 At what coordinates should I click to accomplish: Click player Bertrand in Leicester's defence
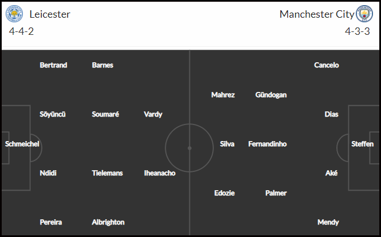pyautogui.click(x=53, y=65)
